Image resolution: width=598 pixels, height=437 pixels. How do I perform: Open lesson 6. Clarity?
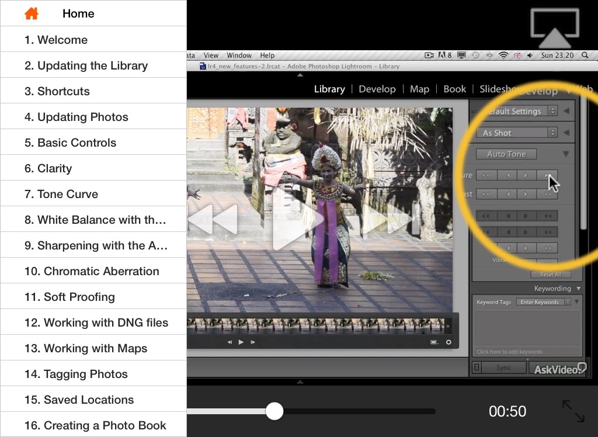[93, 168]
